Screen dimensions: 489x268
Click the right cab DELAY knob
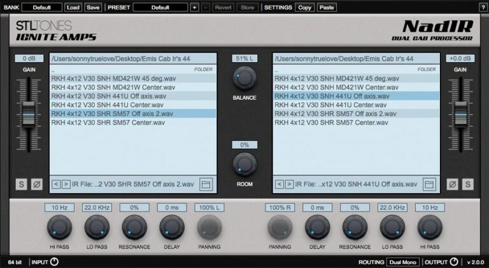[x=317, y=227]
